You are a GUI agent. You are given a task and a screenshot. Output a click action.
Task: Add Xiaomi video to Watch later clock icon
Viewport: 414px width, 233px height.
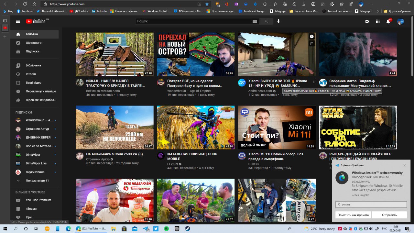click(x=311, y=37)
